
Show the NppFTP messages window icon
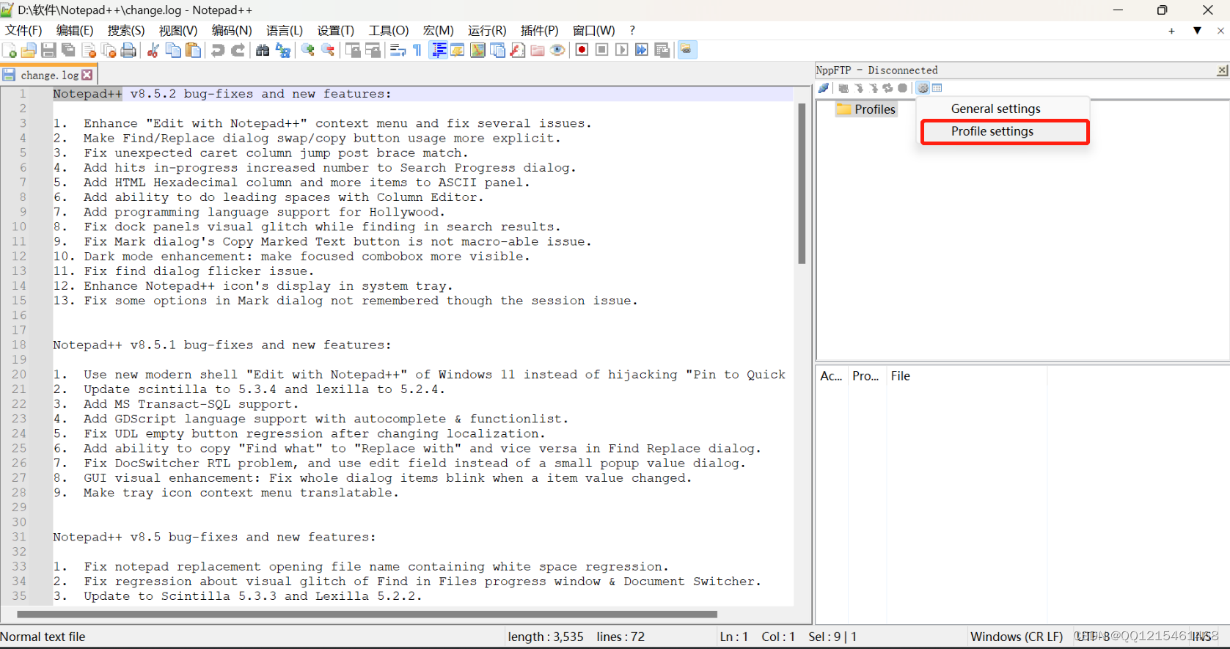click(x=937, y=88)
